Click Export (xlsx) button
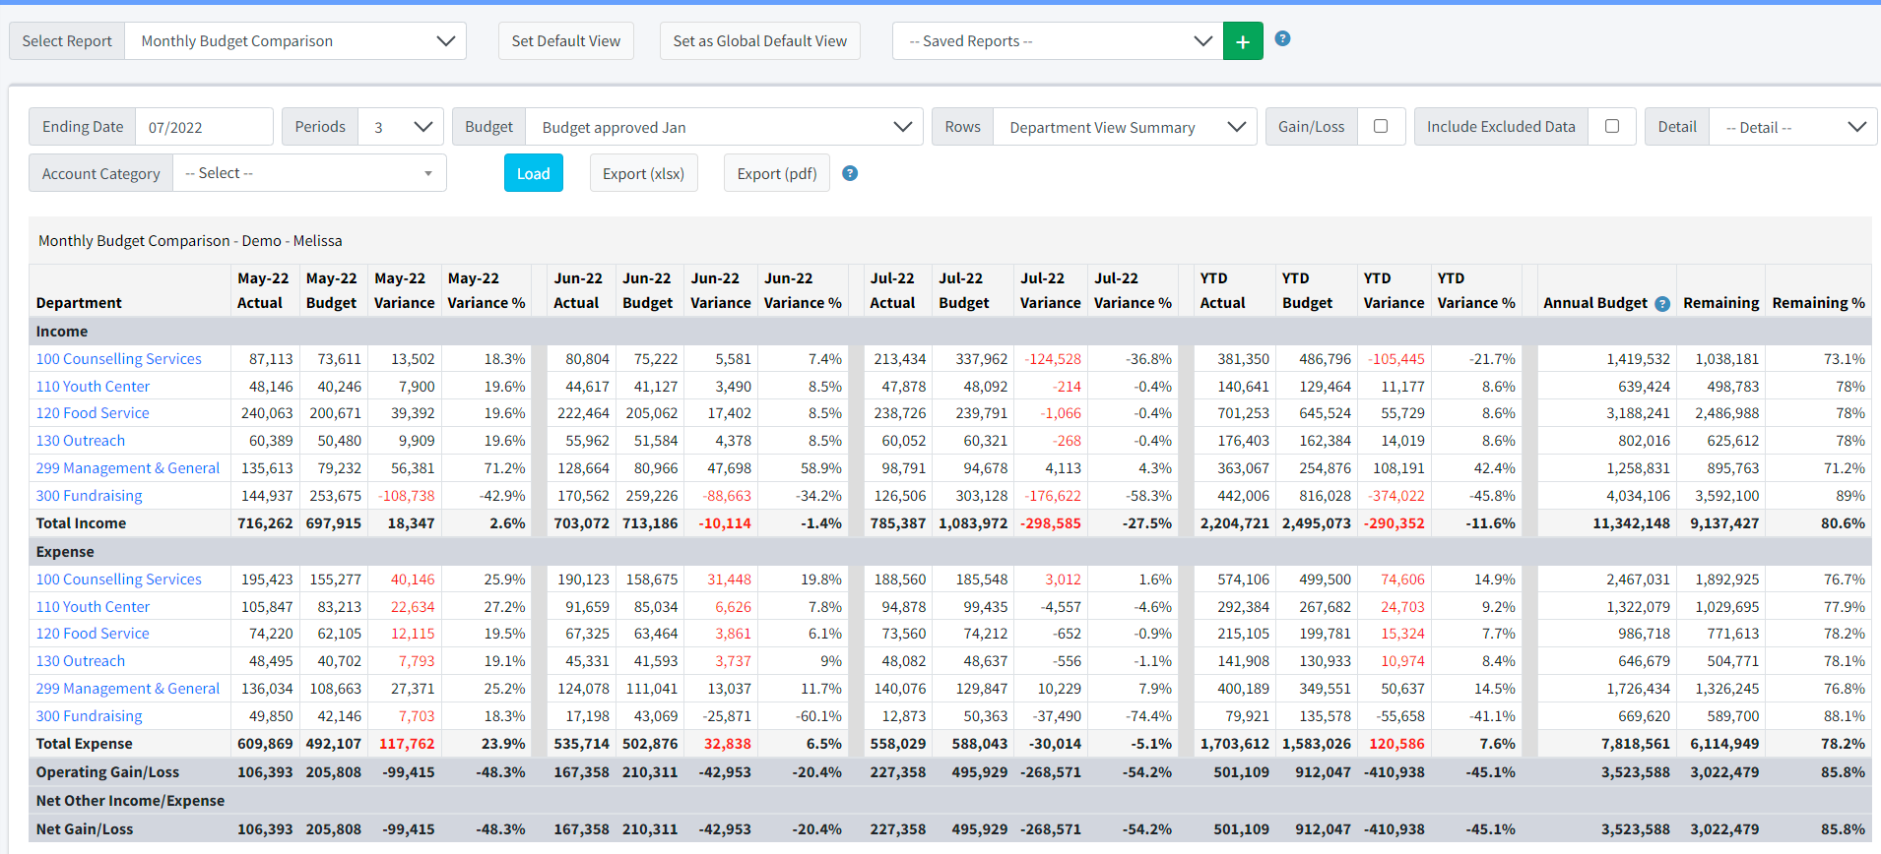This screenshot has width=1881, height=854. (x=643, y=173)
